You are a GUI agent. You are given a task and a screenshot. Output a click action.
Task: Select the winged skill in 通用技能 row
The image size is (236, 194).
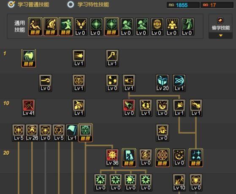tap(81, 27)
